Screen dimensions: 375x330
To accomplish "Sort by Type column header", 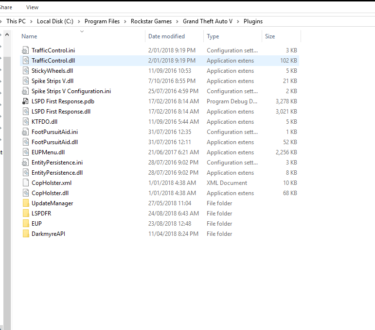I will 213,36.
